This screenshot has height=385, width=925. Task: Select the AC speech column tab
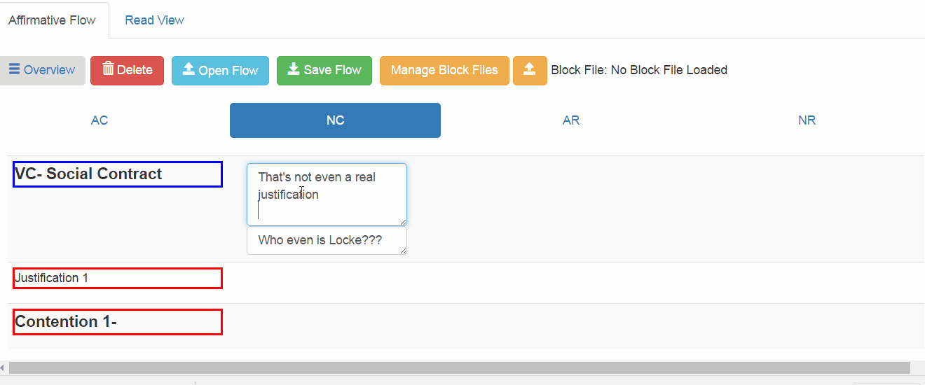click(x=100, y=120)
